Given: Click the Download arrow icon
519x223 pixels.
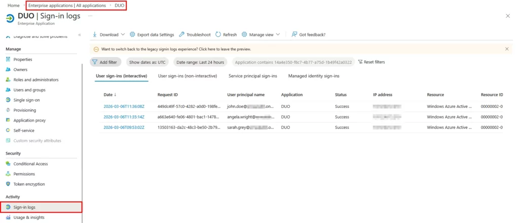Looking at the screenshot, I should (95, 34).
